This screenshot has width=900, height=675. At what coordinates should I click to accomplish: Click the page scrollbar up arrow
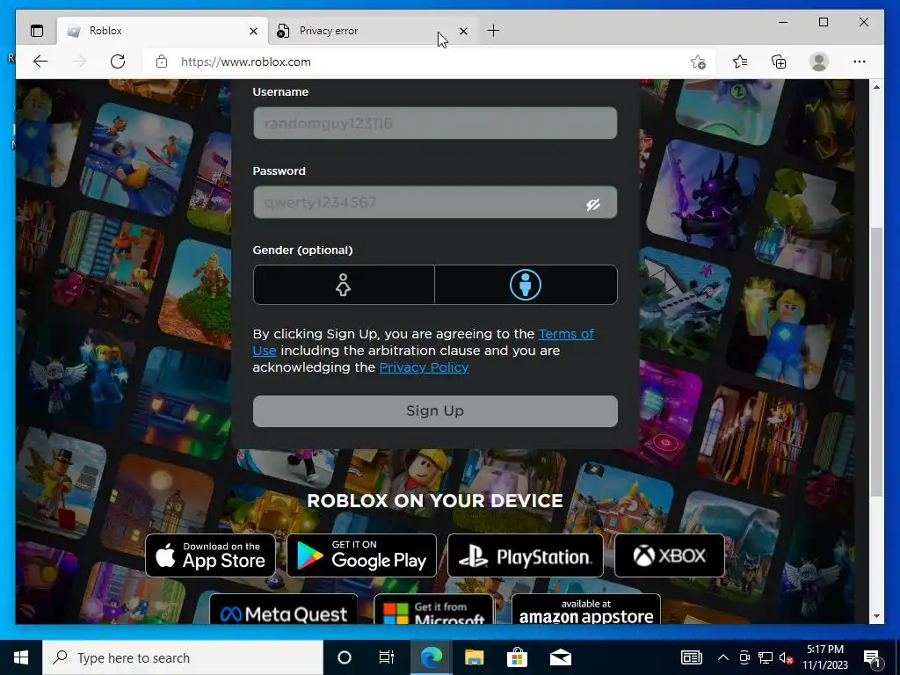tap(876, 87)
